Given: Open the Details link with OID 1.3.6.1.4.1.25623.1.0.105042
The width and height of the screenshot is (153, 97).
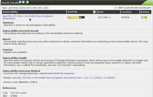Looking at the screenshot, I should pyautogui.click(x=63, y=78).
